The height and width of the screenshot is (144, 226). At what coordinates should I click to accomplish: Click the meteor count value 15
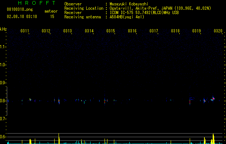point(52,17)
